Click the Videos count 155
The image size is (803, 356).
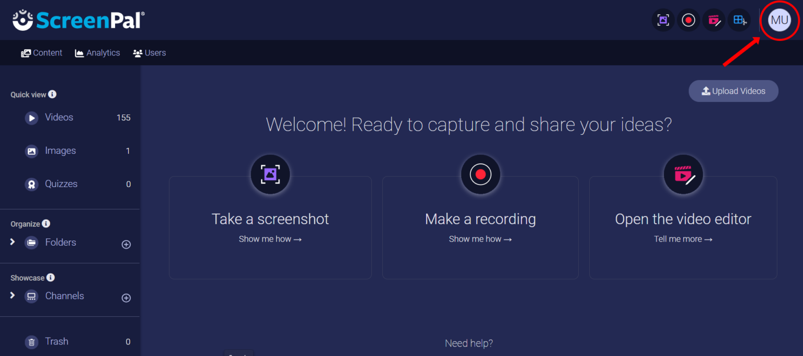coord(123,118)
